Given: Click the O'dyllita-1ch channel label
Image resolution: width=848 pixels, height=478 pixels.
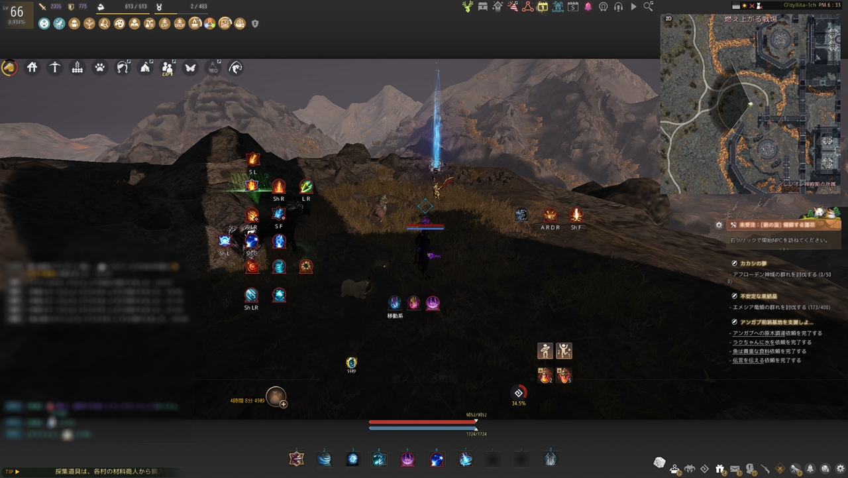Looking at the screenshot, I should tap(798, 5).
